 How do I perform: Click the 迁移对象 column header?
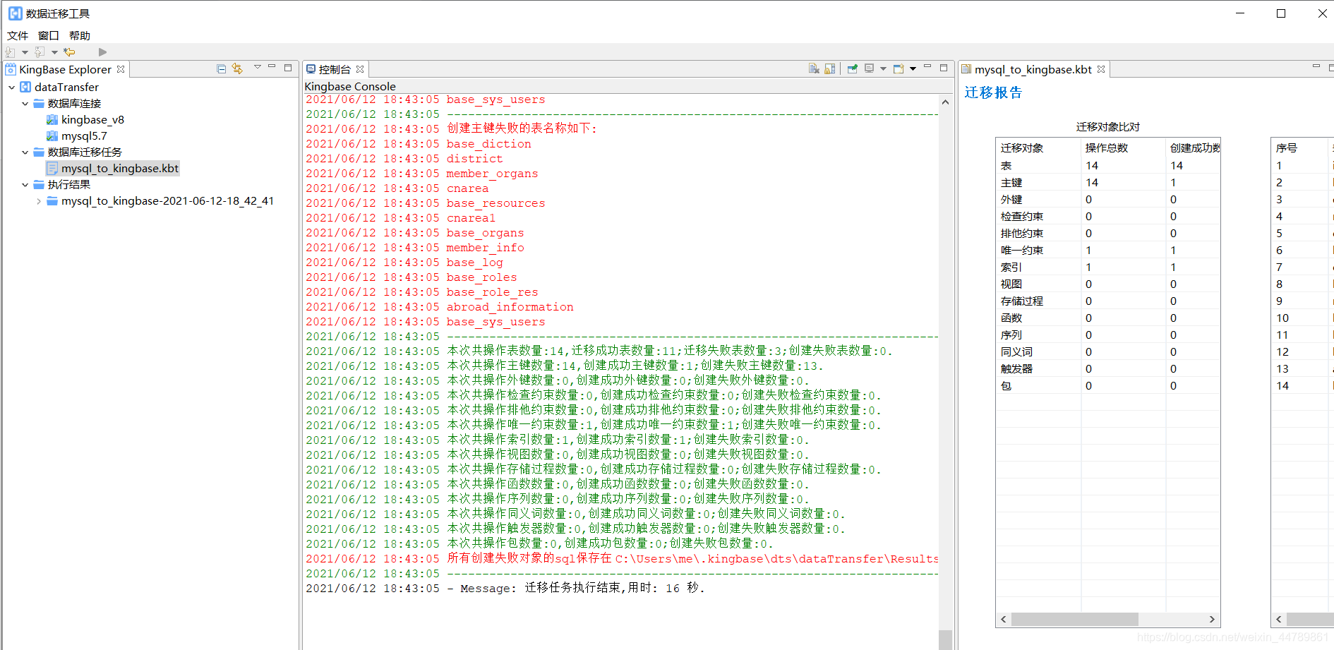1039,148
